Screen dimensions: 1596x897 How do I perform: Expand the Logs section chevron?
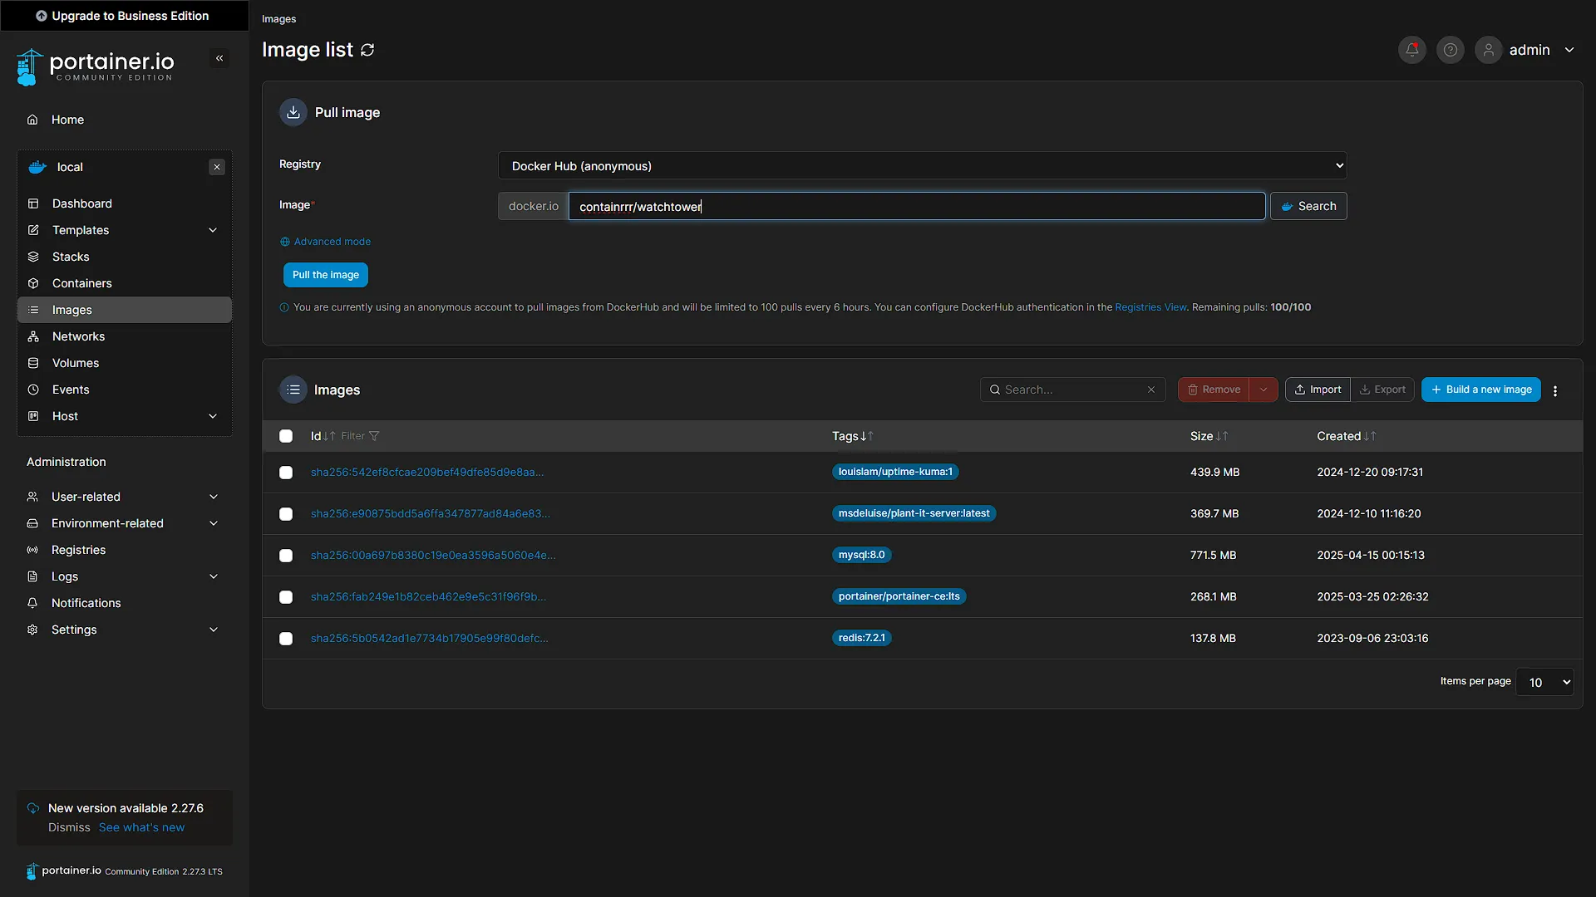point(213,576)
